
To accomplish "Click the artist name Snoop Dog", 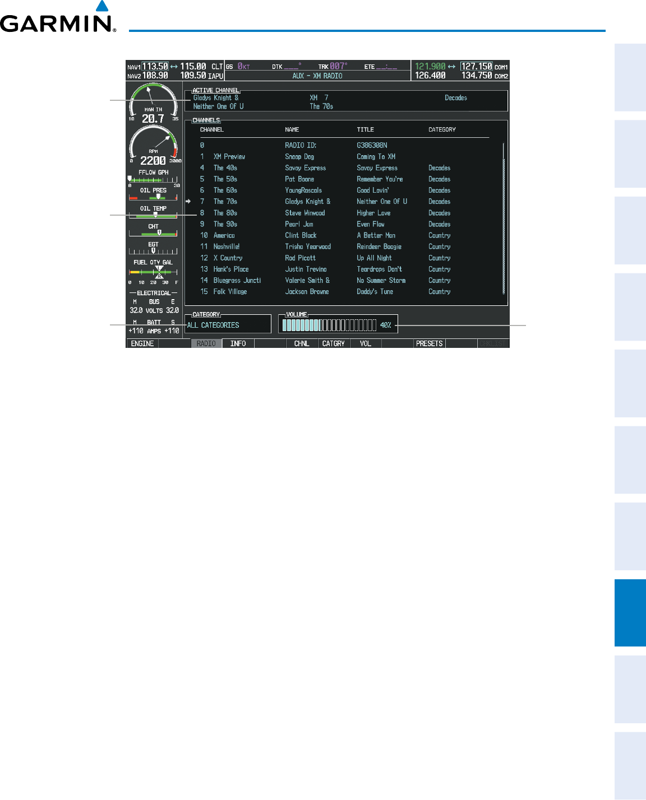I will (x=299, y=156).
